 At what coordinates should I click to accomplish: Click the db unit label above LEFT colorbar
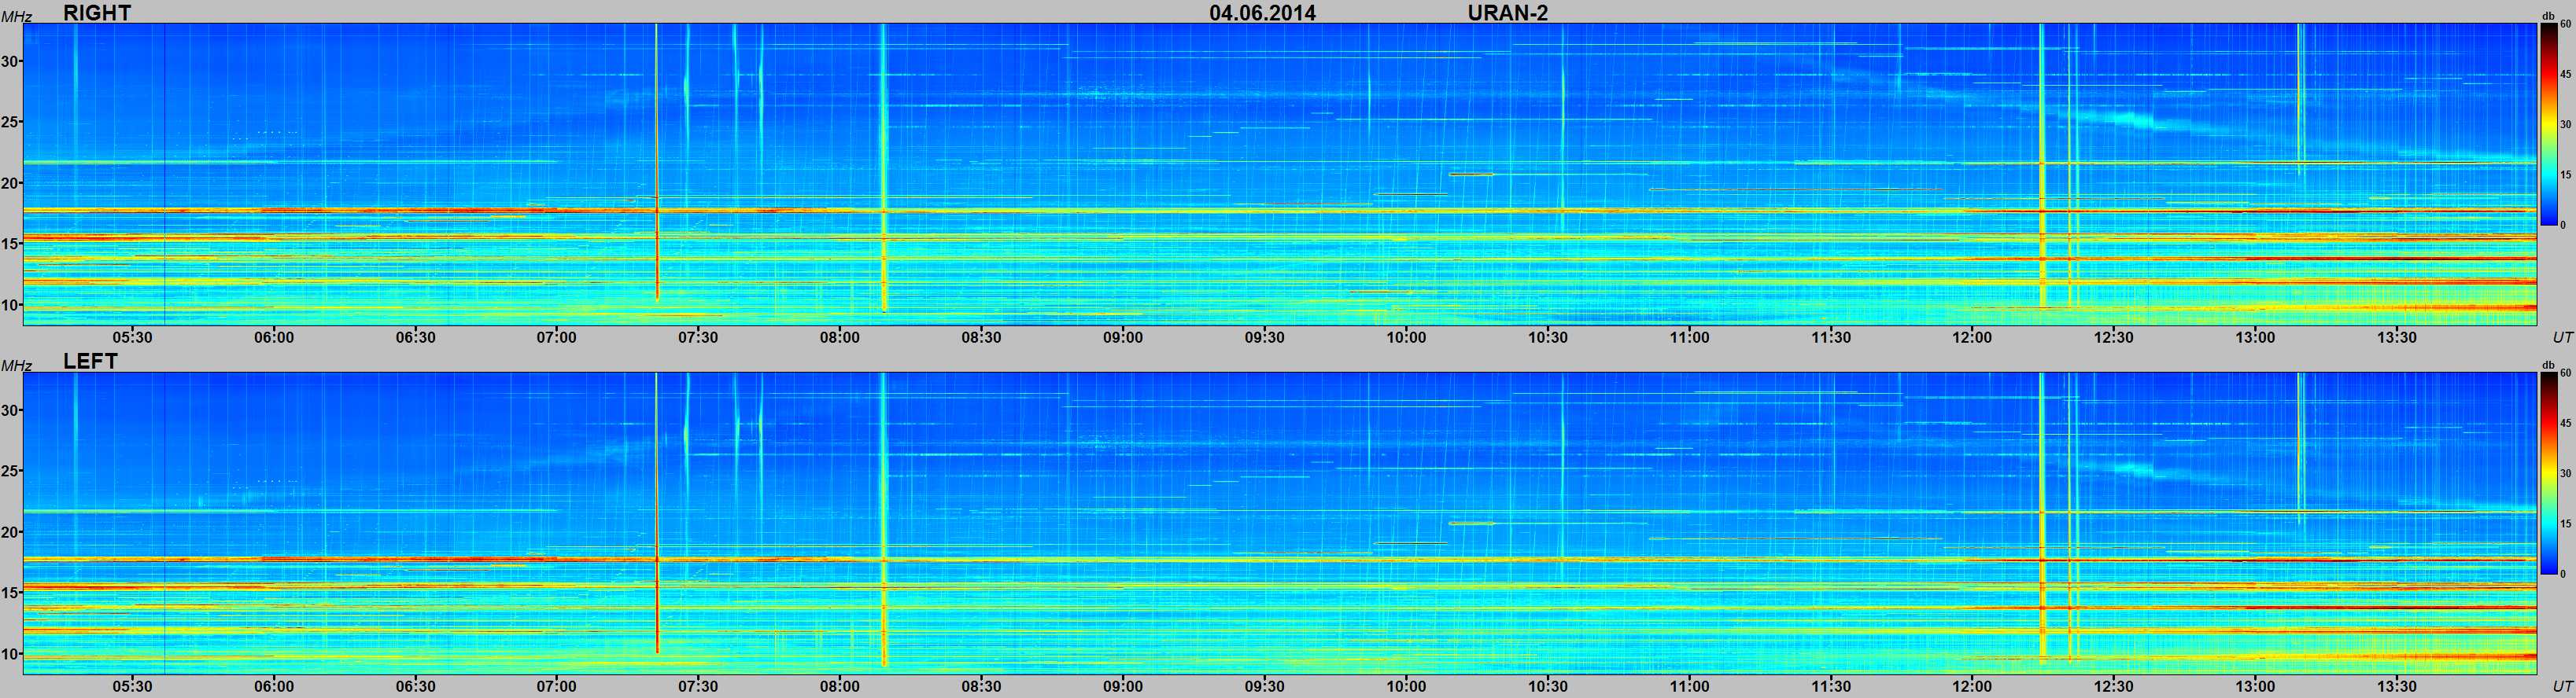[x=2548, y=365]
